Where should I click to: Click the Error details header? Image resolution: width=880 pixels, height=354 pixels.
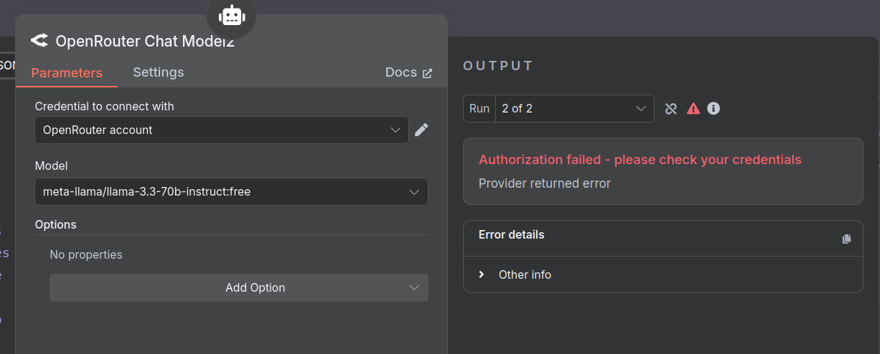pos(512,235)
